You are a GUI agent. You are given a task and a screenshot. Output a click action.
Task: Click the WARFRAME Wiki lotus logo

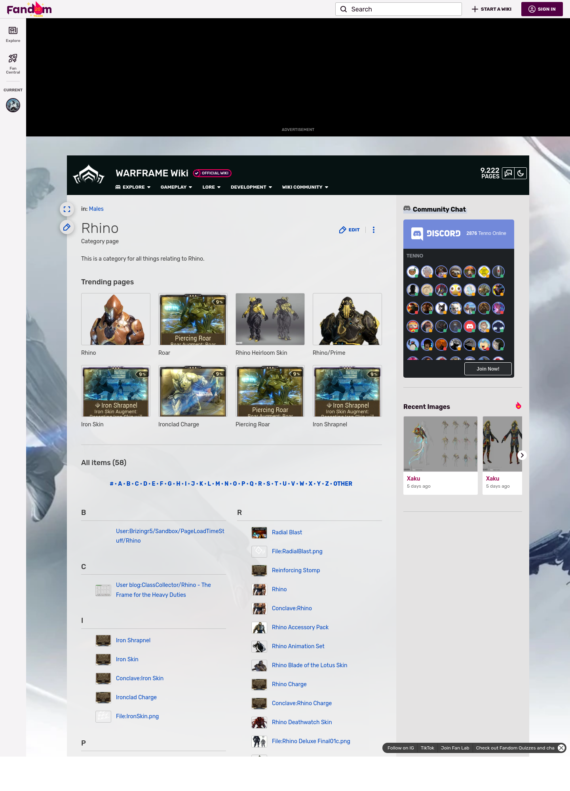pyautogui.click(x=89, y=175)
